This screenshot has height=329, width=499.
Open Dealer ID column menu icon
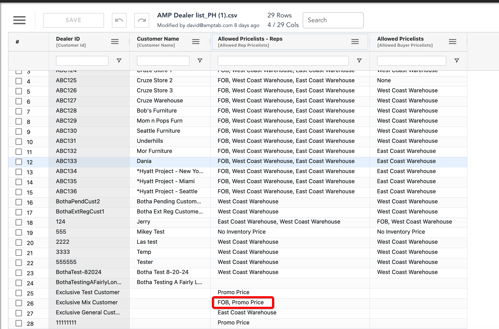[x=115, y=42]
